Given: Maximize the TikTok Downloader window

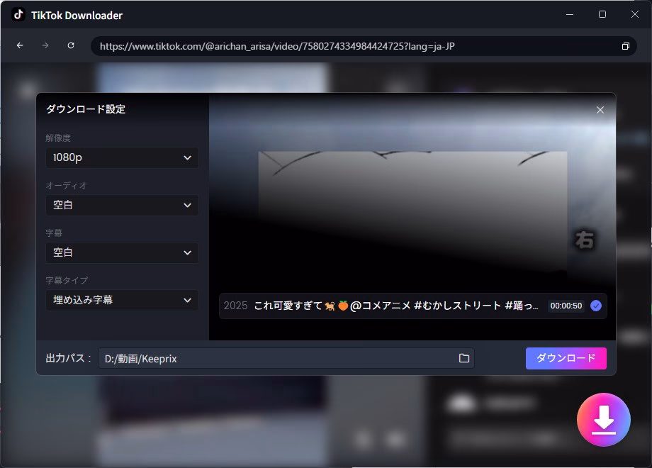Looking at the screenshot, I should coord(602,15).
